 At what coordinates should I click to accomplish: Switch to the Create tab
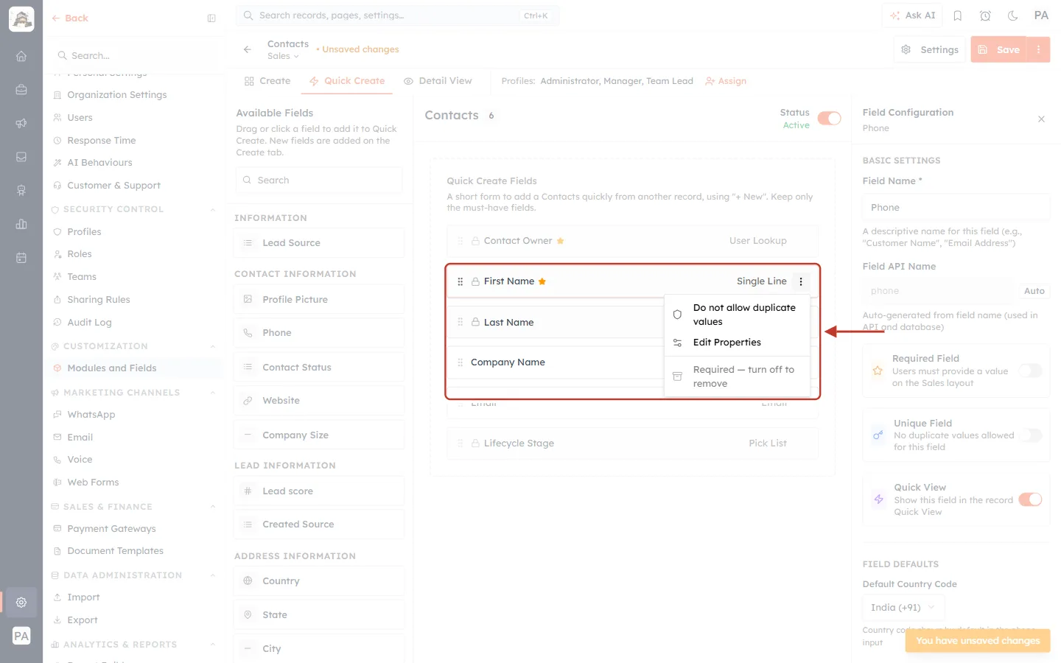click(x=267, y=81)
